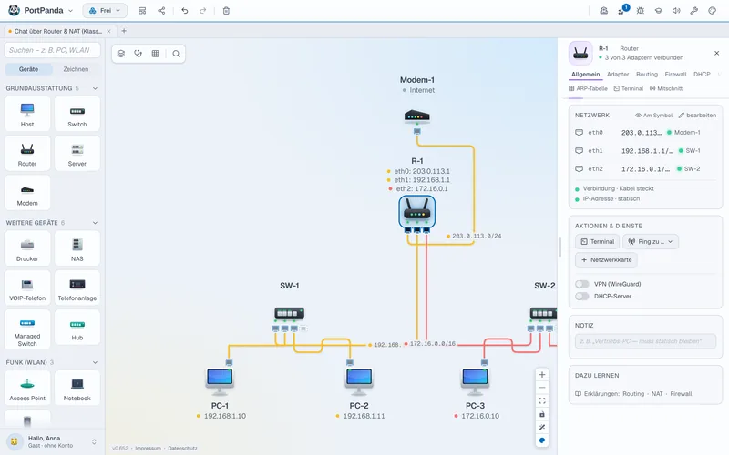The width and height of the screenshot is (729, 455).
Task: Click the share icon in top toolbar
Action: pos(161,11)
